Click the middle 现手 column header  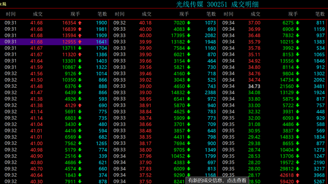[x=184, y=14]
